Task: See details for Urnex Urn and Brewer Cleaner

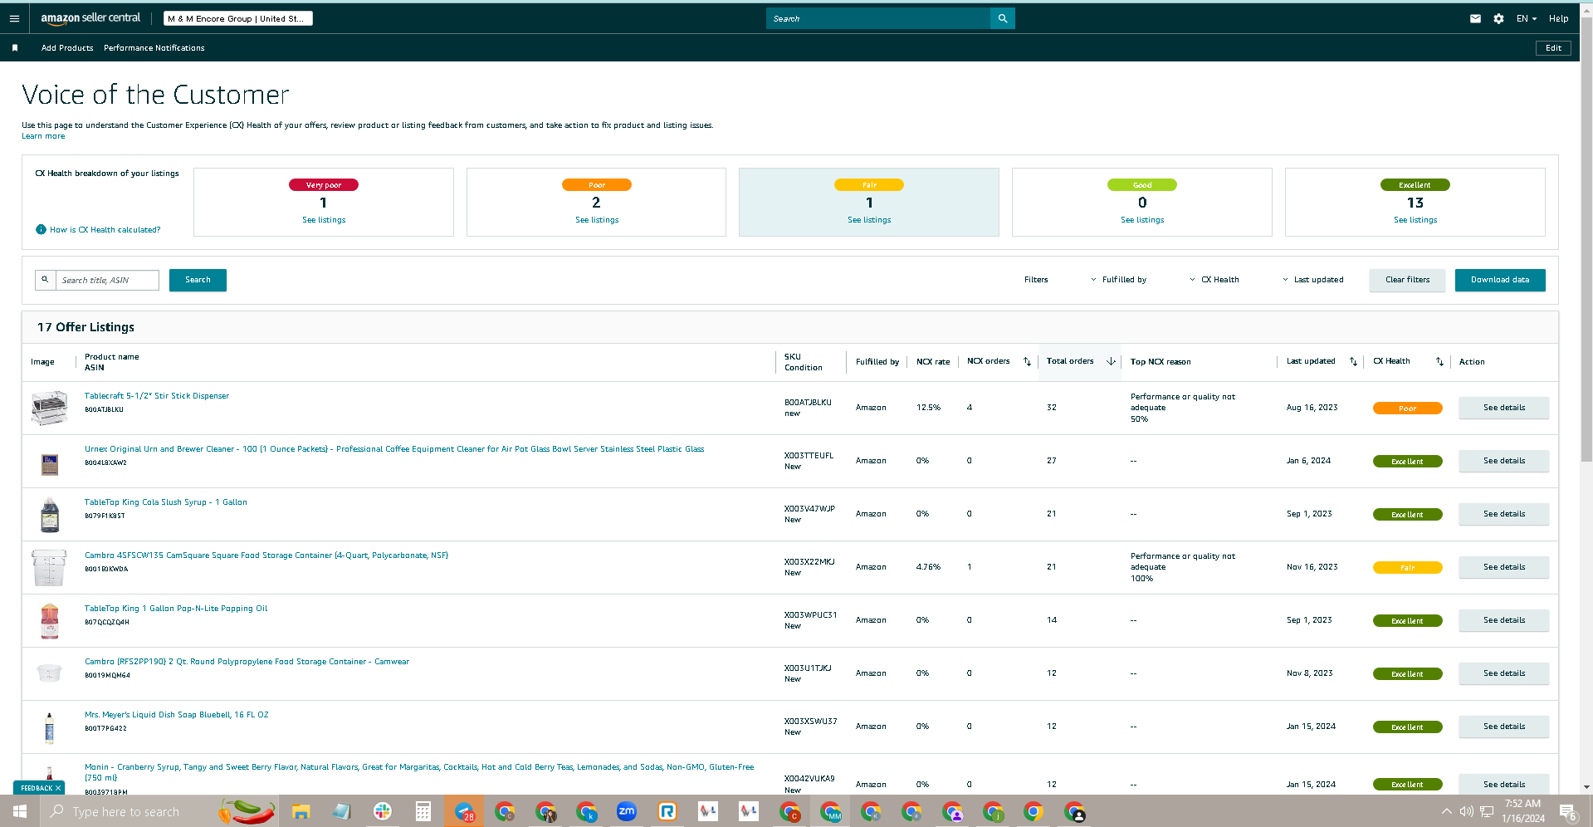Action: [1503, 461]
